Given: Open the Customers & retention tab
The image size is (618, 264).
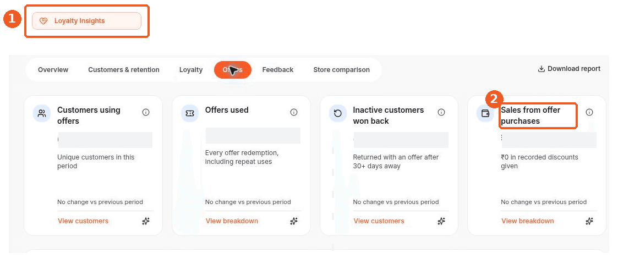Looking at the screenshot, I should [124, 70].
